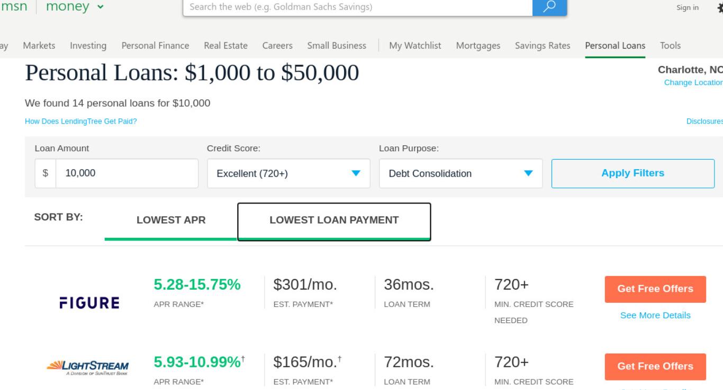Open the Savings Rates page
Image resolution: width=723 pixels, height=390 pixels.
pos(543,45)
